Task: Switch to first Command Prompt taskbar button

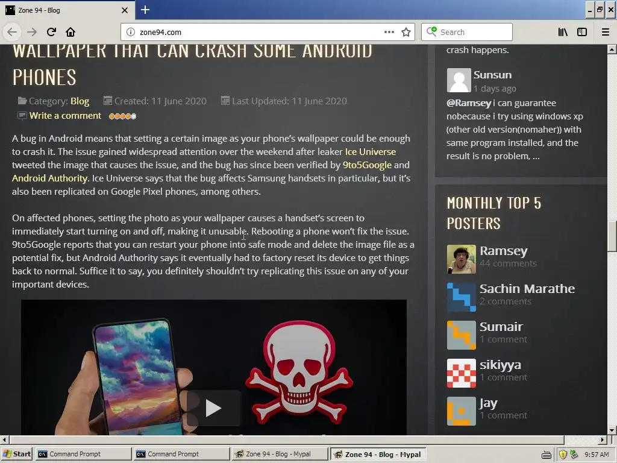Action: click(x=83, y=454)
